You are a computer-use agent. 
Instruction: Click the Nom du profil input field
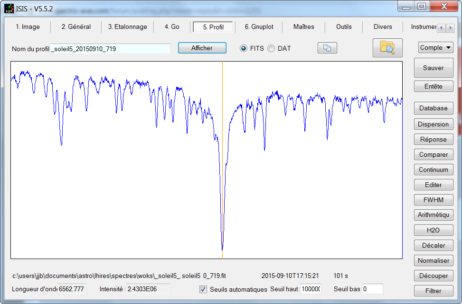110,49
